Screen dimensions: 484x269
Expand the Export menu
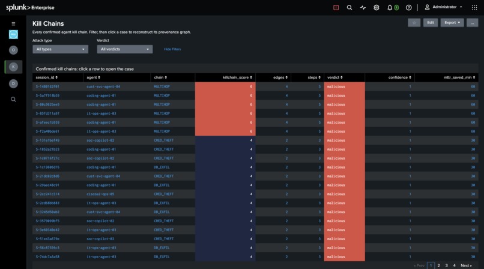click(x=452, y=23)
